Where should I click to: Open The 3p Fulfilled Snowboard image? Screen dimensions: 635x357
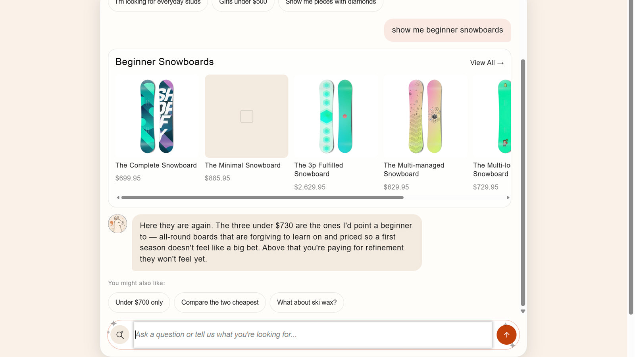tap(336, 116)
